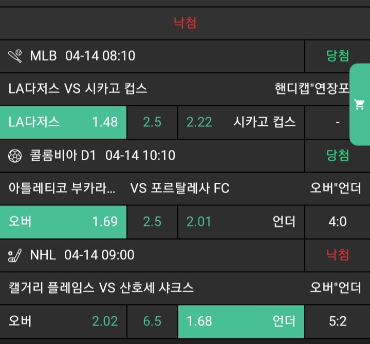Screen dimensions: 370x344
Task: Open the 아틀레티코 부카라 VS 포르탈레사 FC match
Action: click(119, 188)
